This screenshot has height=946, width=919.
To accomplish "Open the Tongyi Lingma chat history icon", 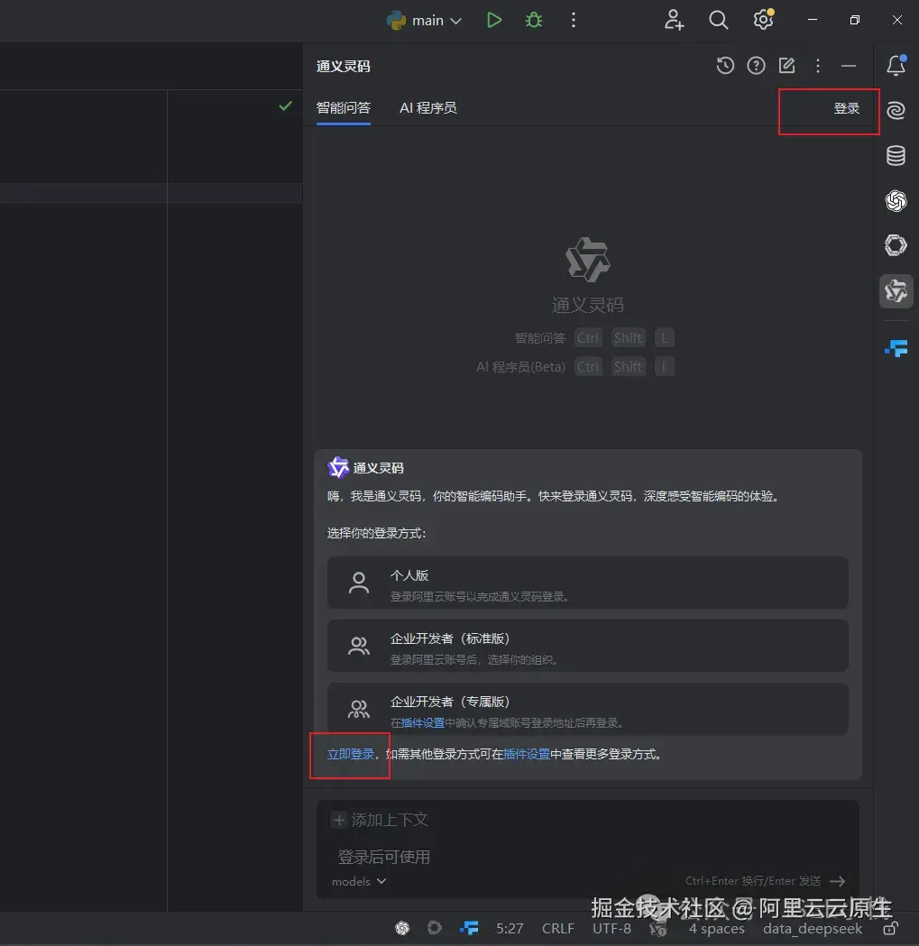I will click(x=725, y=65).
